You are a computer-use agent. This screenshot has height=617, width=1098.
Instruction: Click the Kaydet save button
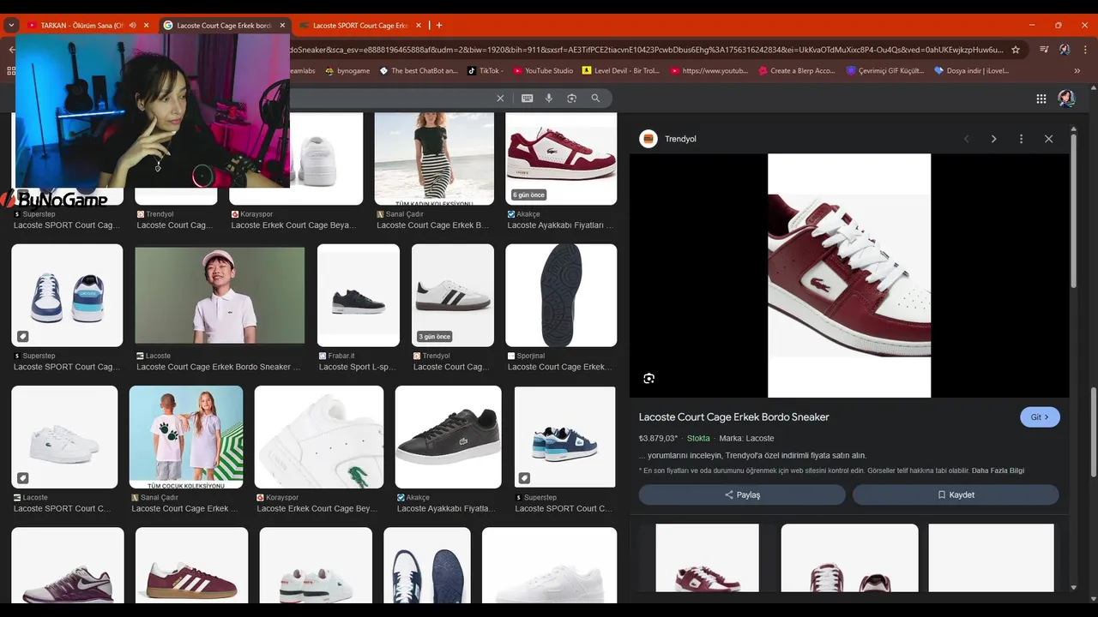click(x=956, y=494)
